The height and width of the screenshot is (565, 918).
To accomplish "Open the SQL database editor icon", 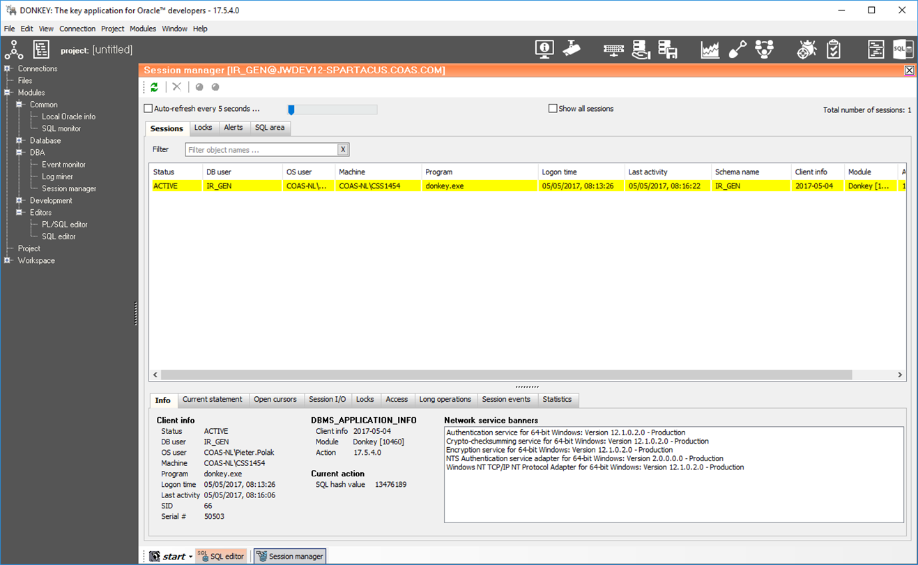I will click(903, 50).
